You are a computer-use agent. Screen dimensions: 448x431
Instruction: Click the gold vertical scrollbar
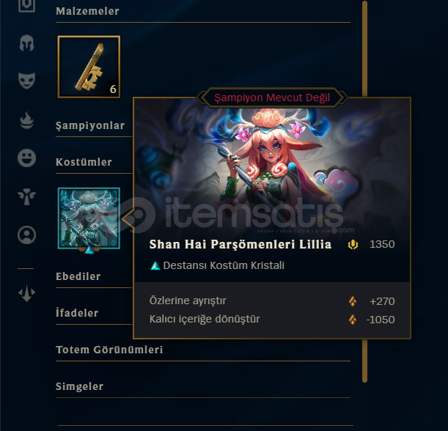coord(364,191)
